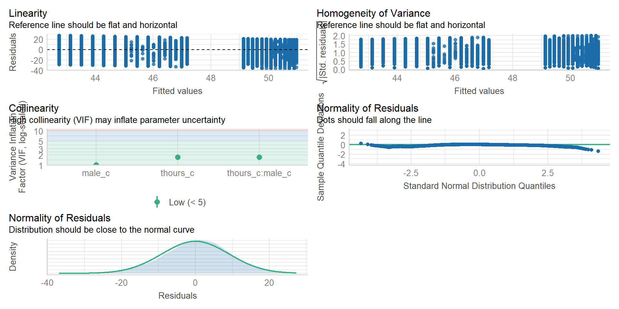Select the leftmost dot in Q-Q plot
The image size is (619, 309).
click(x=361, y=143)
